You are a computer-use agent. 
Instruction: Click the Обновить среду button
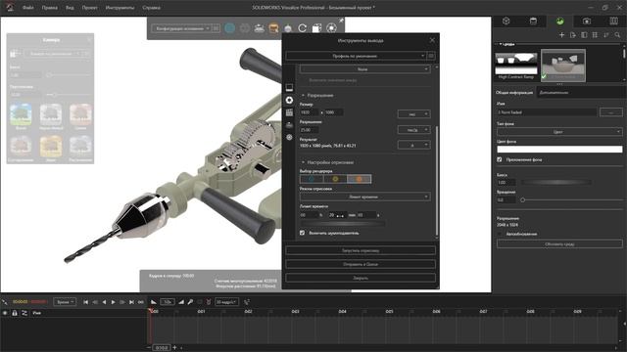point(559,243)
